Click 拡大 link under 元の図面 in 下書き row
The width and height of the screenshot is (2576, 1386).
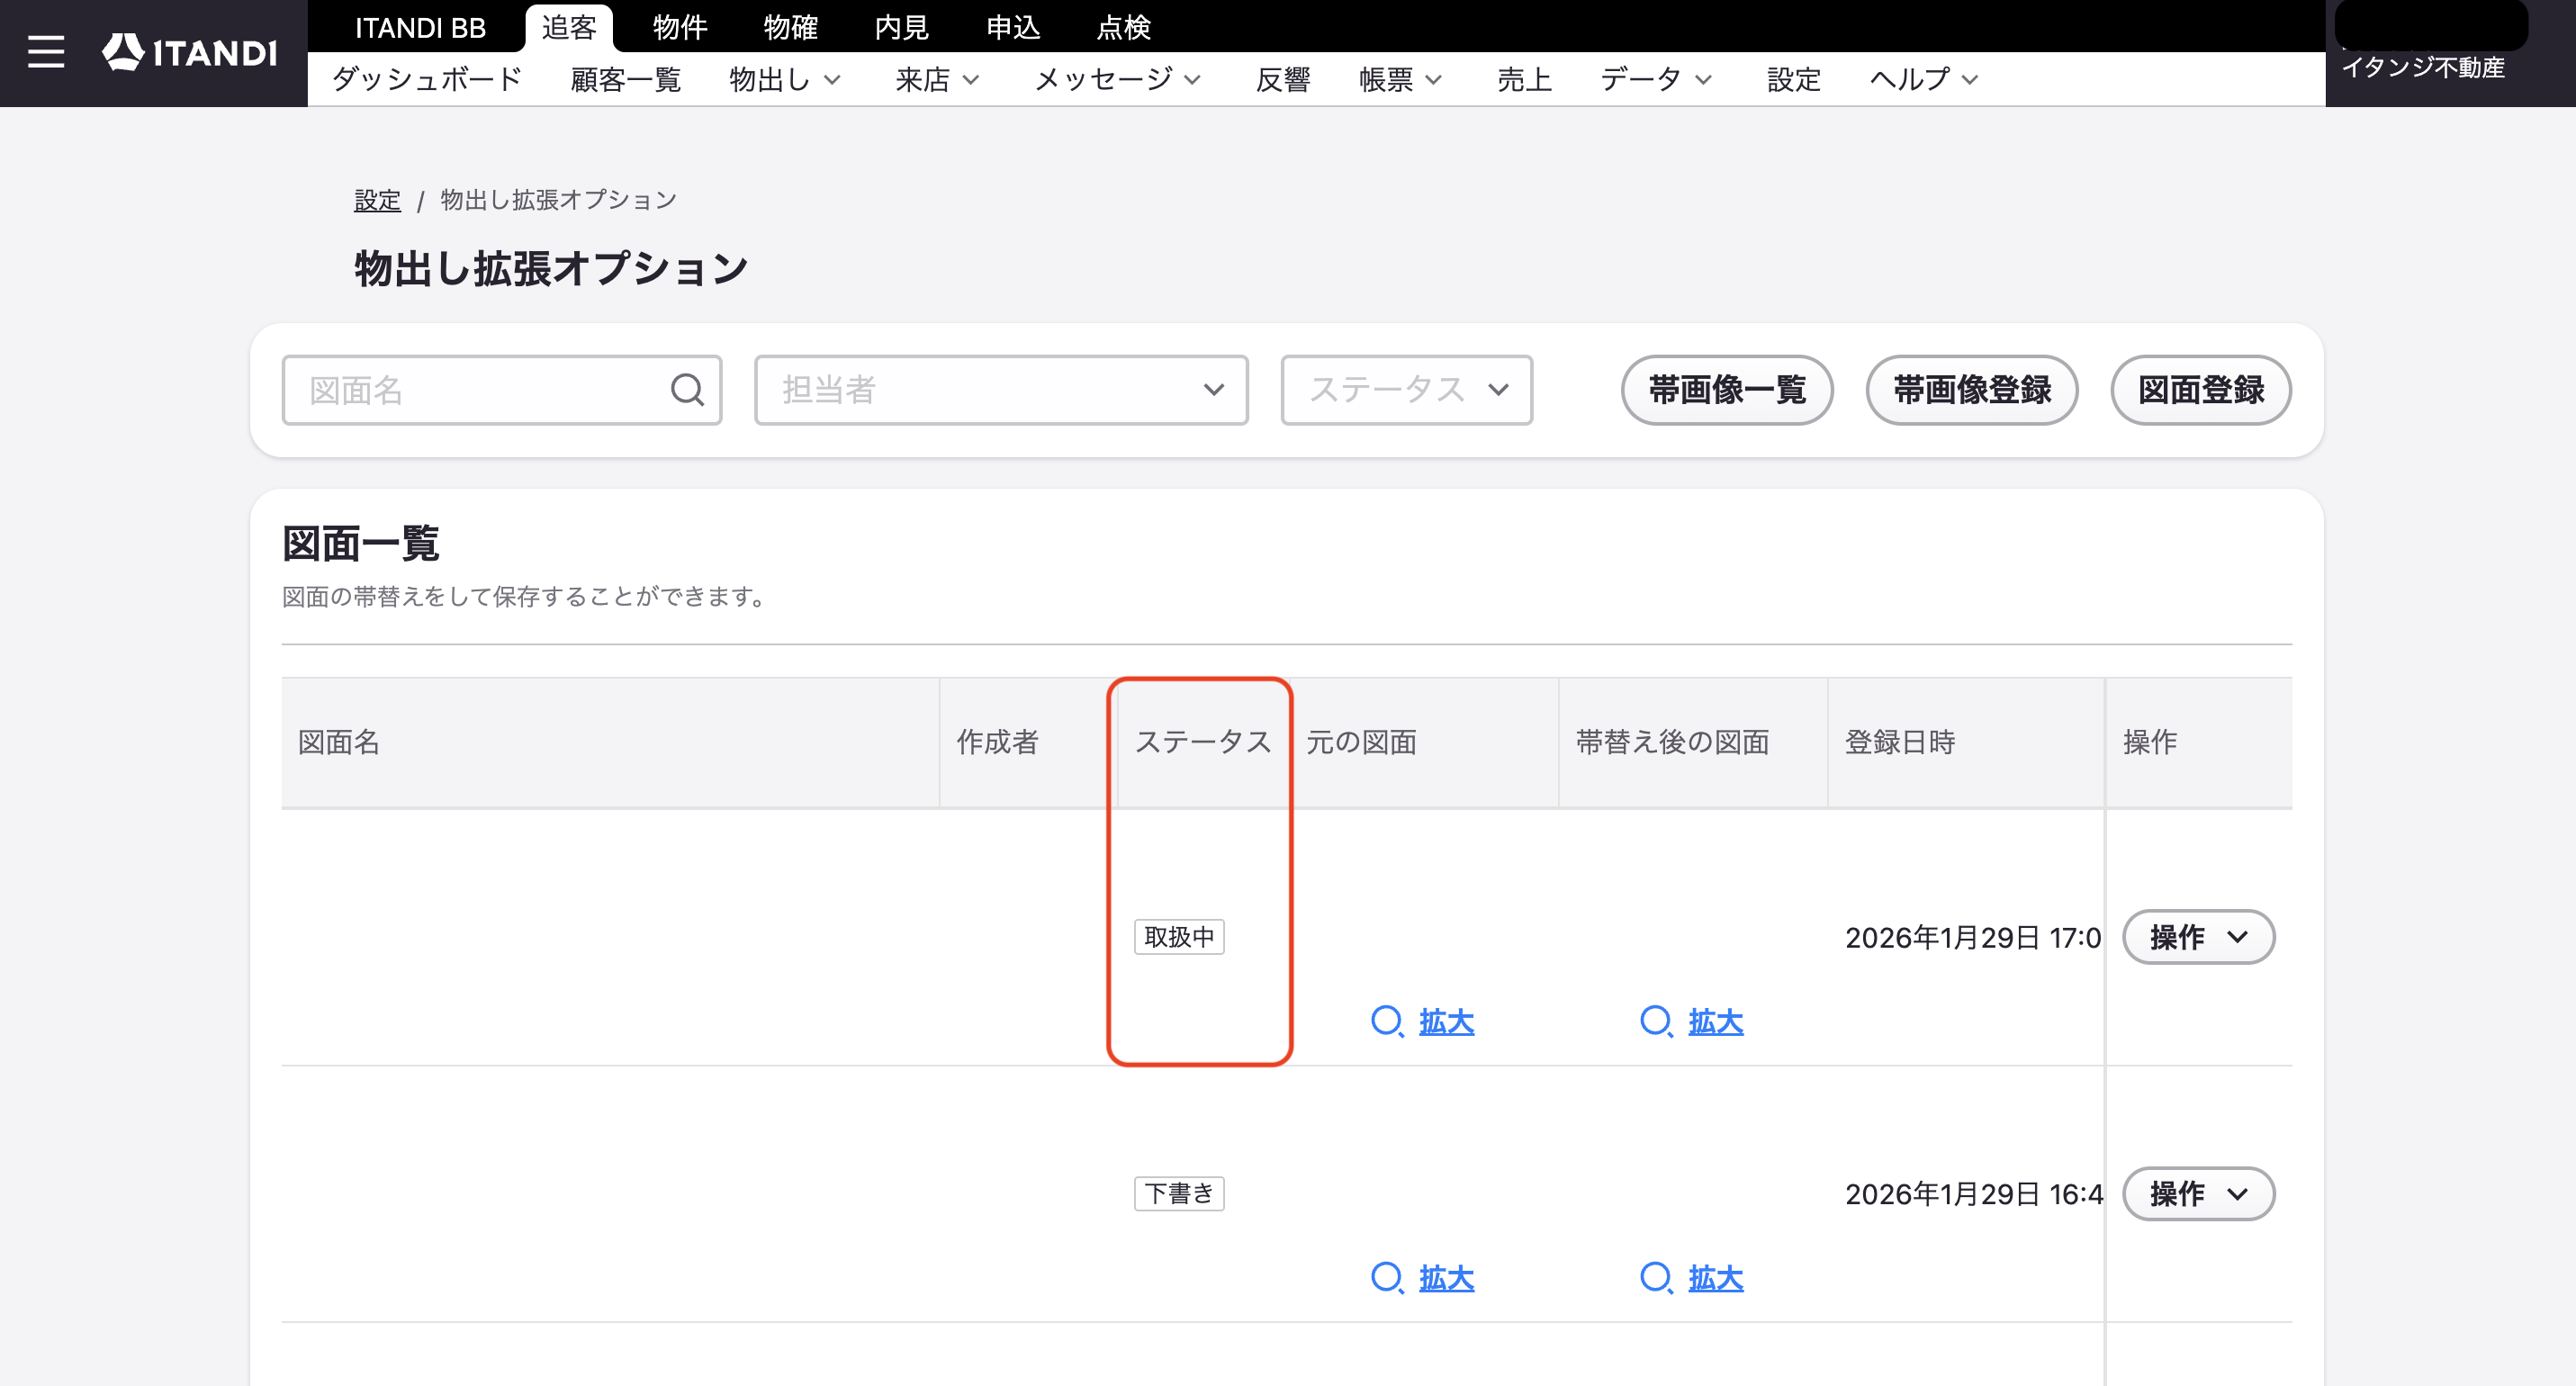pos(1446,1277)
